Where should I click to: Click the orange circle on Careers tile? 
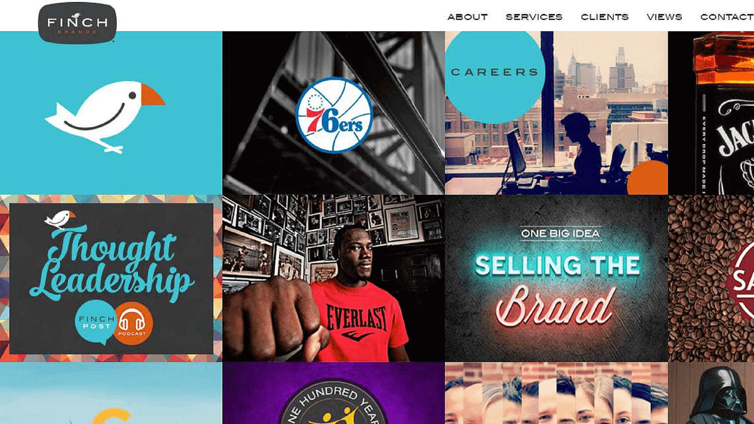[x=647, y=178]
